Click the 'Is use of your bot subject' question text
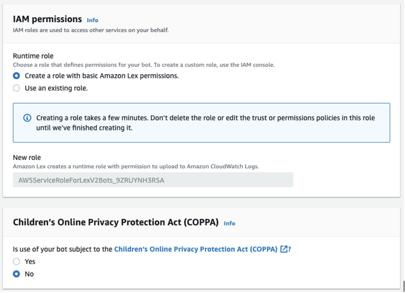The height and width of the screenshot is (293, 405). (63, 249)
